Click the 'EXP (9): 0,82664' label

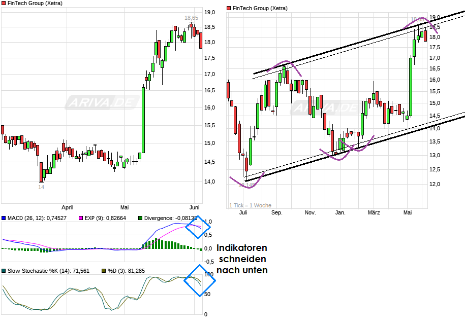(x=105, y=218)
